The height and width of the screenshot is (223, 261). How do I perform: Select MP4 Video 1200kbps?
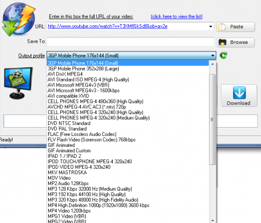pos(128,211)
